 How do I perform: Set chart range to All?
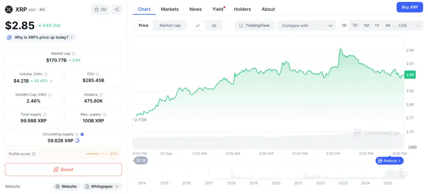pyautogui.click(x=387, y=26)
